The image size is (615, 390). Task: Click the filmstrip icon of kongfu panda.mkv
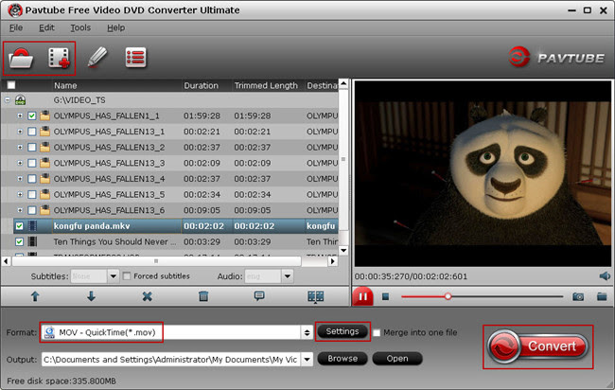32,226
